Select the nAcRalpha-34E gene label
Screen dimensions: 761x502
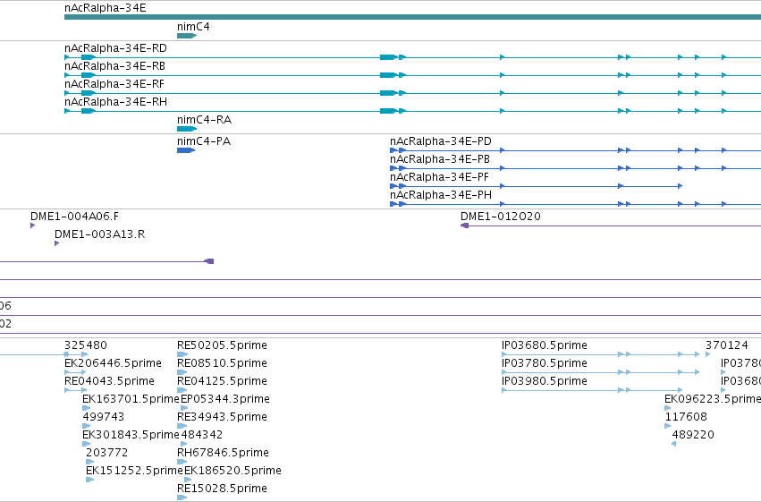[106, 8]
